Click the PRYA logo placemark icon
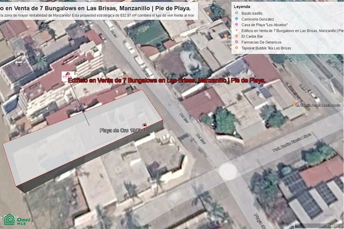The height and width of the screenshot is (229, 344). (x=67, y=76)
